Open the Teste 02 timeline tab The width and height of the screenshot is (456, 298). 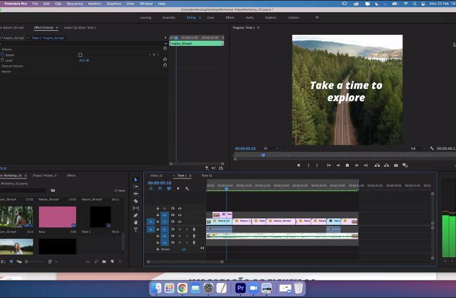tap(207, 175)
